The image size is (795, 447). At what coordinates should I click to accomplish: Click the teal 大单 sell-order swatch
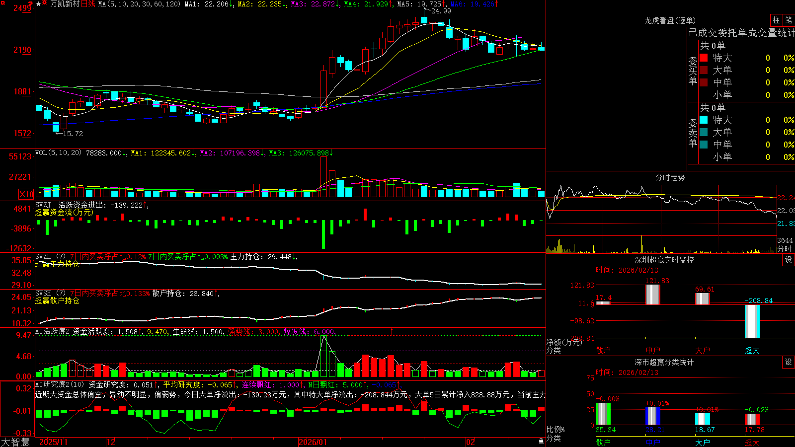704,132
